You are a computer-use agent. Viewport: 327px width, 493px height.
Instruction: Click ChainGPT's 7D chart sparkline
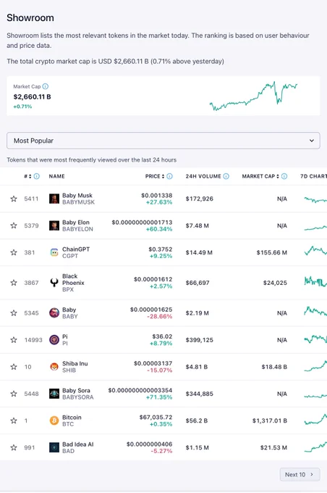(315, 251)
